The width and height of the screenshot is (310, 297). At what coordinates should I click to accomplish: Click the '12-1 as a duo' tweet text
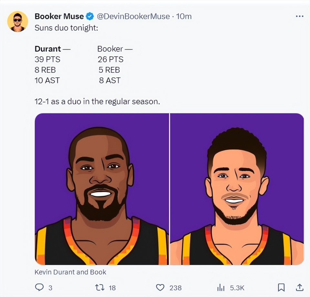97,101
